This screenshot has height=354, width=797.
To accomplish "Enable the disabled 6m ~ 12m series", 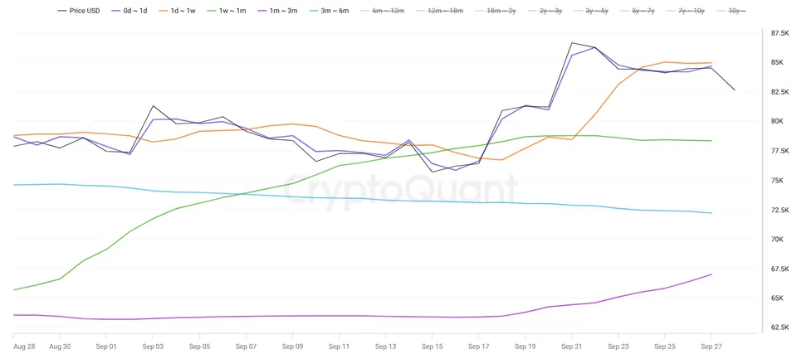I will click(384, 10).
